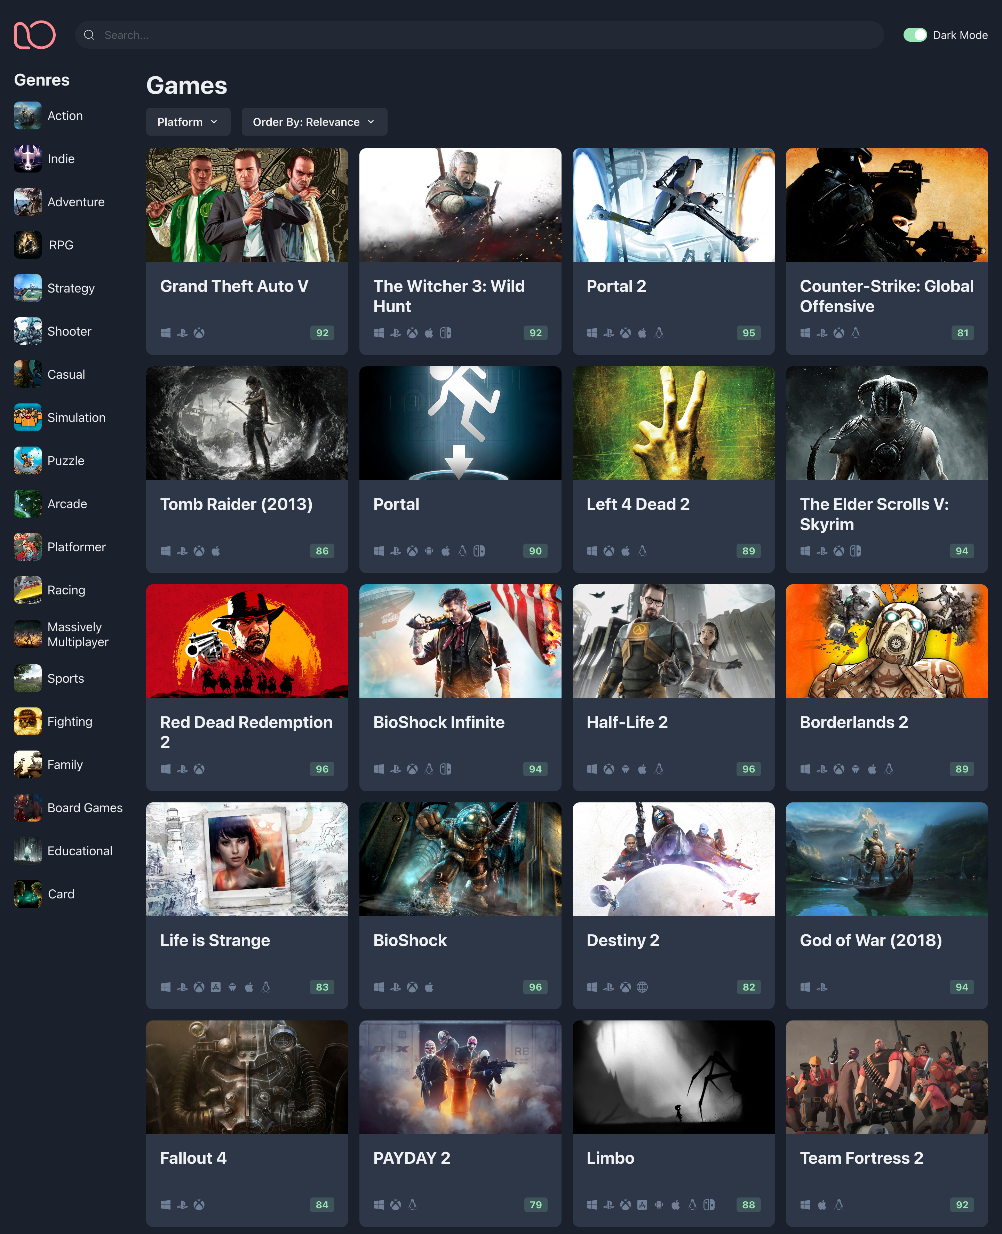Click the Fighting genre thumbnail icon
This screenshot has width=1002, height=1234.
click(x=28, y=722)
